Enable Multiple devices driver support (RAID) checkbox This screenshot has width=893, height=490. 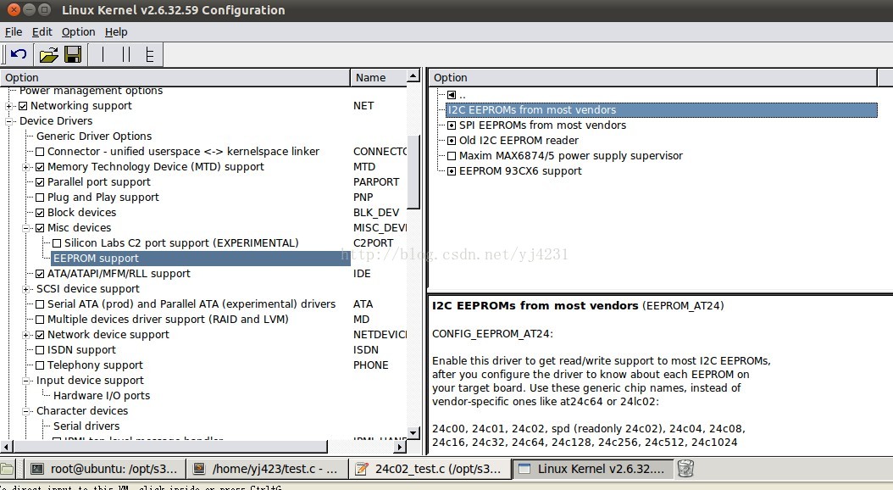[40, 320]
